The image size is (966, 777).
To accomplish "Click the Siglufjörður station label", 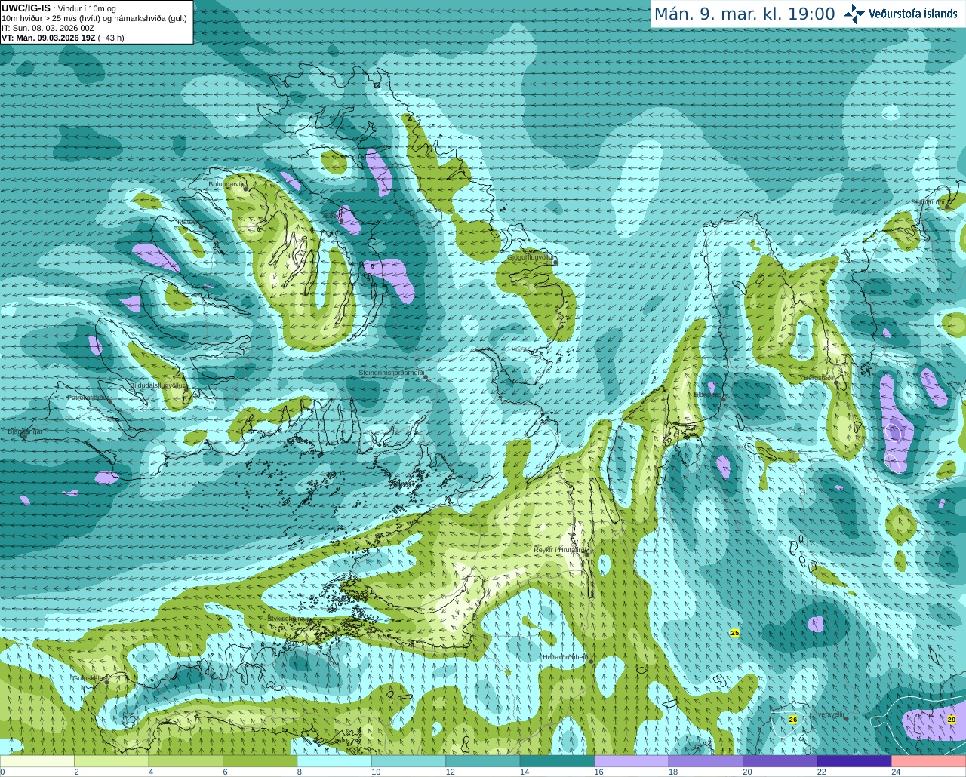I will pos(928,202).
